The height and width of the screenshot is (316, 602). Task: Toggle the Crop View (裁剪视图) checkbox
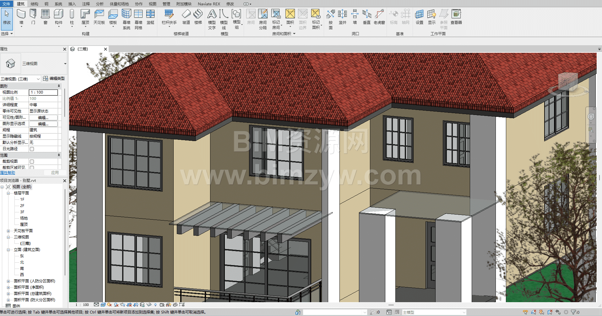(x=32, y=161)
